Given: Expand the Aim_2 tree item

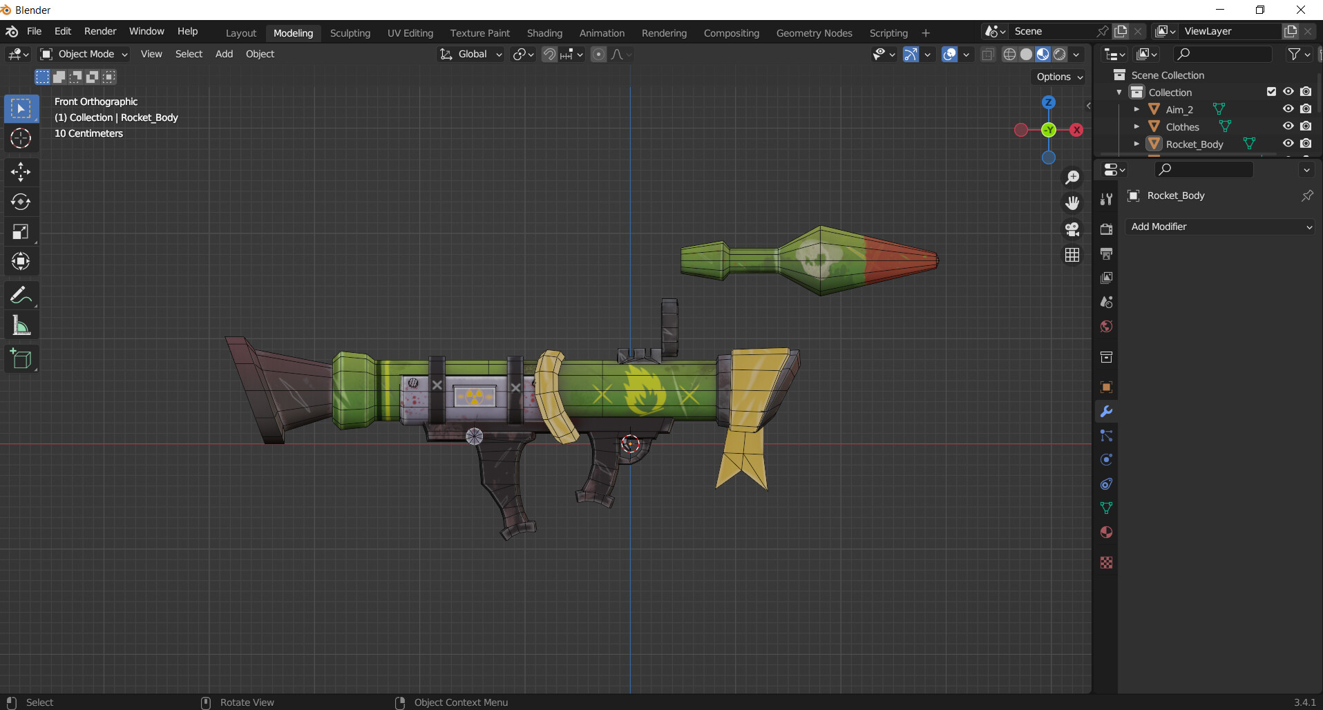Looking at the screenshot, I should pyautogui.click(x=1136, y=108).
